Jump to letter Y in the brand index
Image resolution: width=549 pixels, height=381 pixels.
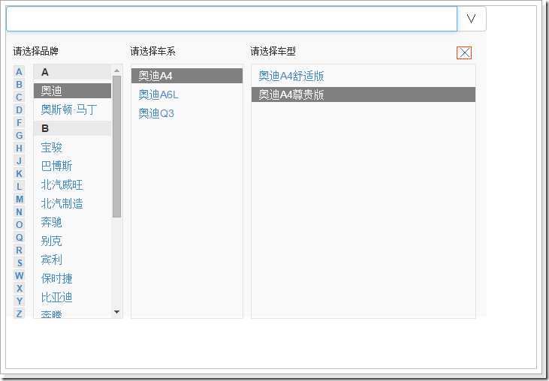pos(19,301)
